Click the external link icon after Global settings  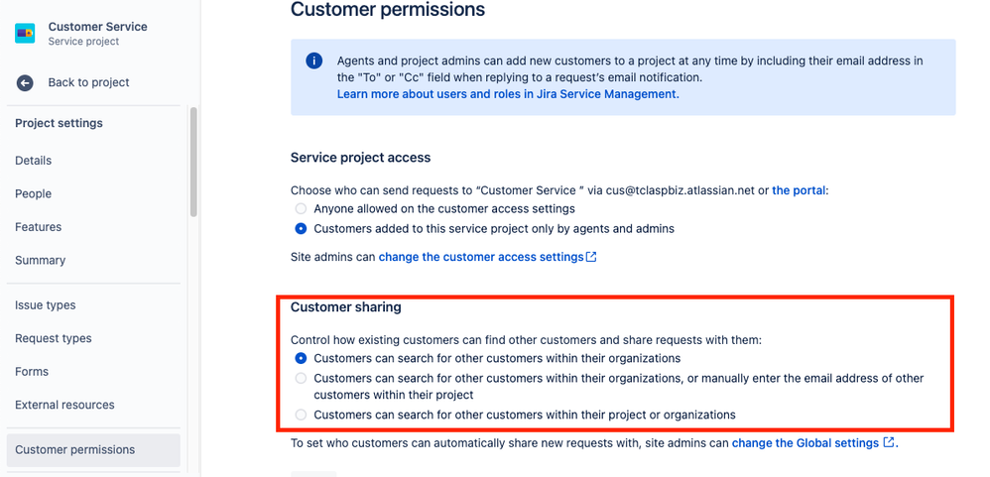889,442
